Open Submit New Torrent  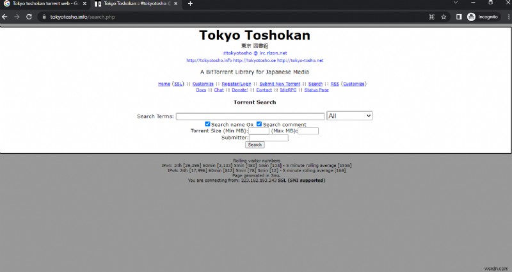280,84
